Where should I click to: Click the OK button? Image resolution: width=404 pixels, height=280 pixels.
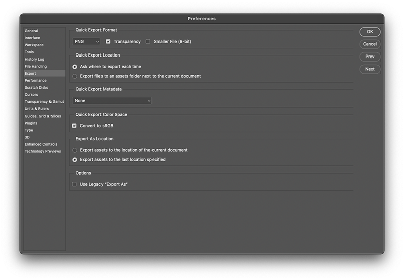(x=370, y=32)
